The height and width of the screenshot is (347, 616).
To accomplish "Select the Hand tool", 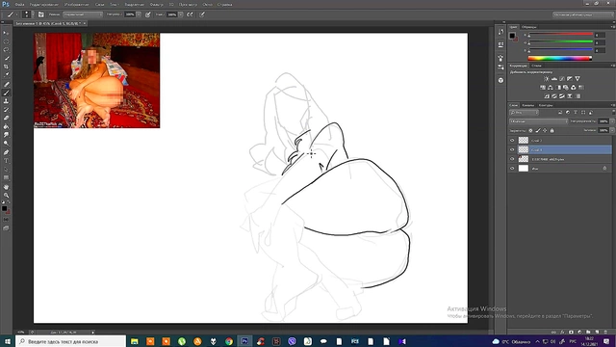I will 6,187.
